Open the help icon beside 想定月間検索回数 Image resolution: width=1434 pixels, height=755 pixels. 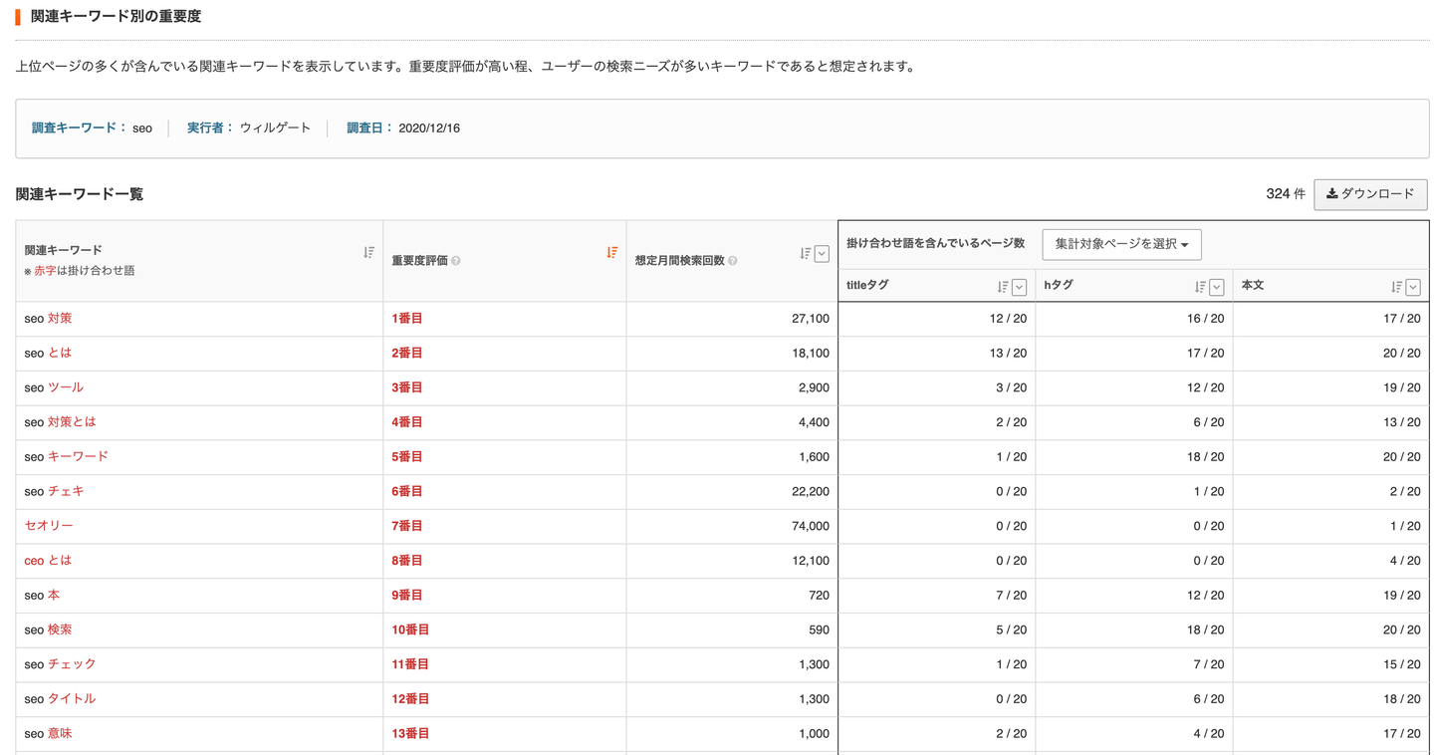pyautogui.click(x=732, y=261)
